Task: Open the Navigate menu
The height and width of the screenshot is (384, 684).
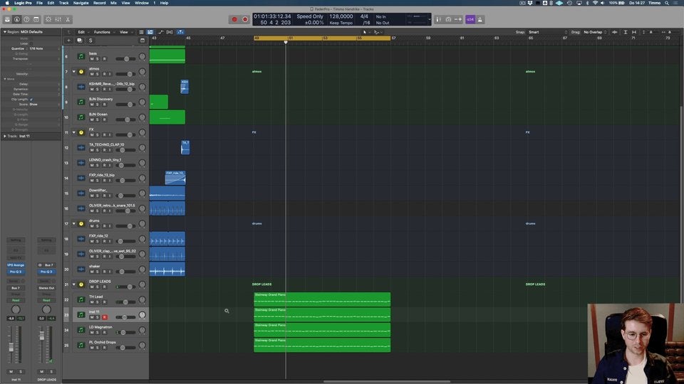Action: pos(81,3)
